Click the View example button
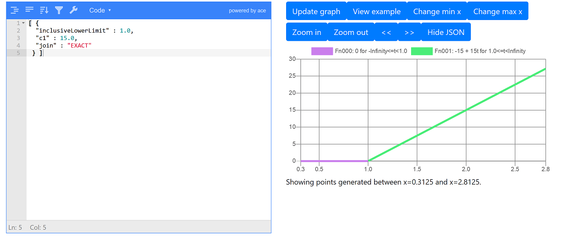Viewport: 562px width, 236px height. click(x=377, y=11)
